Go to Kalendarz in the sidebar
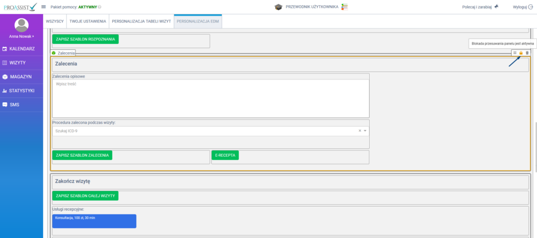 (x=22, y=49)
